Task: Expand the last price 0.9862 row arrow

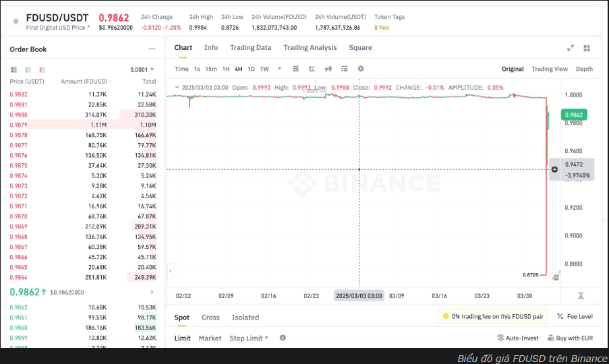Action: click(152, 292)
